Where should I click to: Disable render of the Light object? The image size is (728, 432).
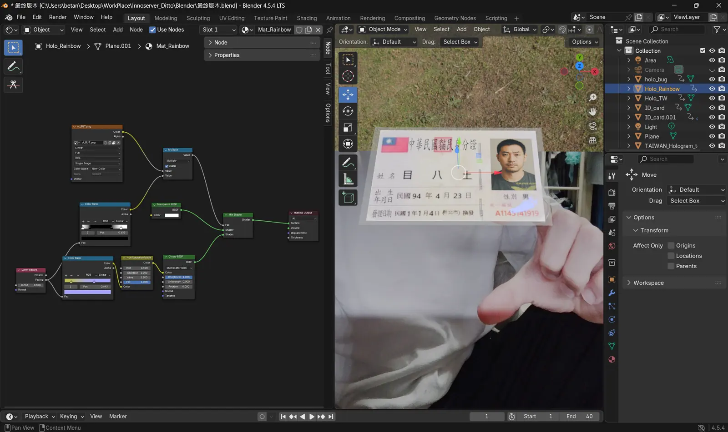tap(722, 127)
